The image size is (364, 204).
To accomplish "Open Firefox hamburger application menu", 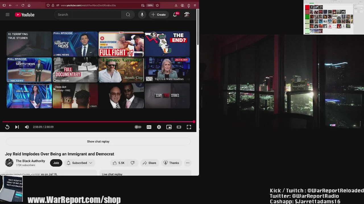I will pos(195,5).
